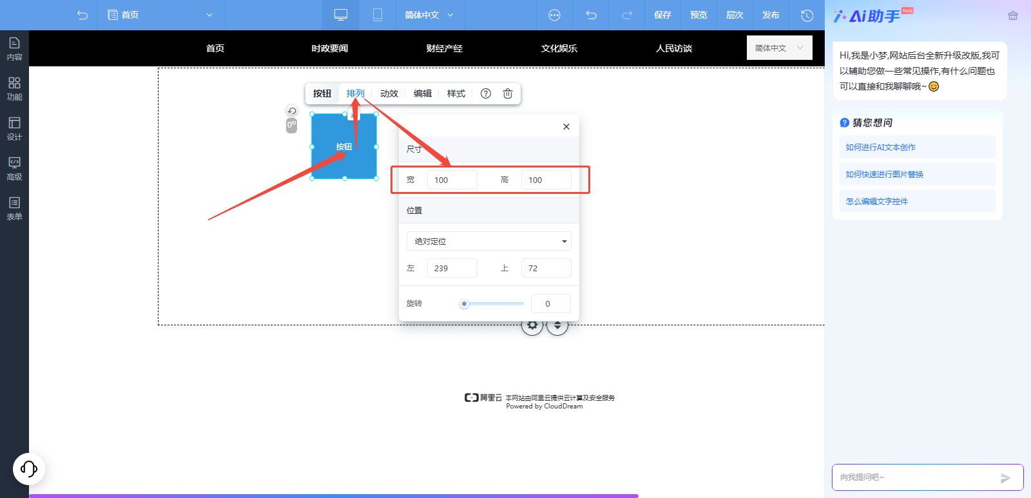Select the blue 按钮 widget
The image size is (1031, 498).
click(x=344, y=146)
